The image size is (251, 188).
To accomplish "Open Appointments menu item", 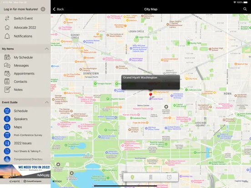I will [x=25, y=74].
